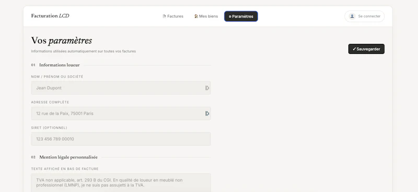Click the Informations loueur section heading
The width and height of the screenshot is (418, 192).
[60, 65]
